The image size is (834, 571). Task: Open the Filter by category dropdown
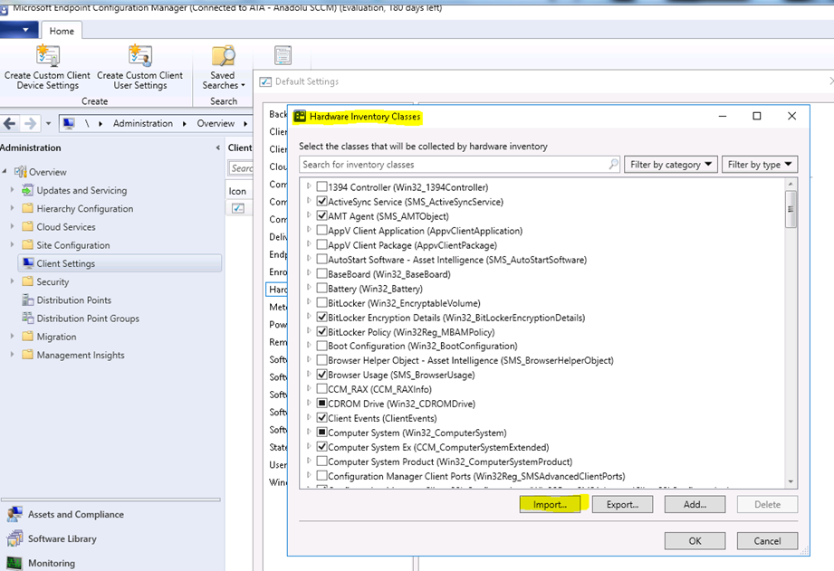671,165
